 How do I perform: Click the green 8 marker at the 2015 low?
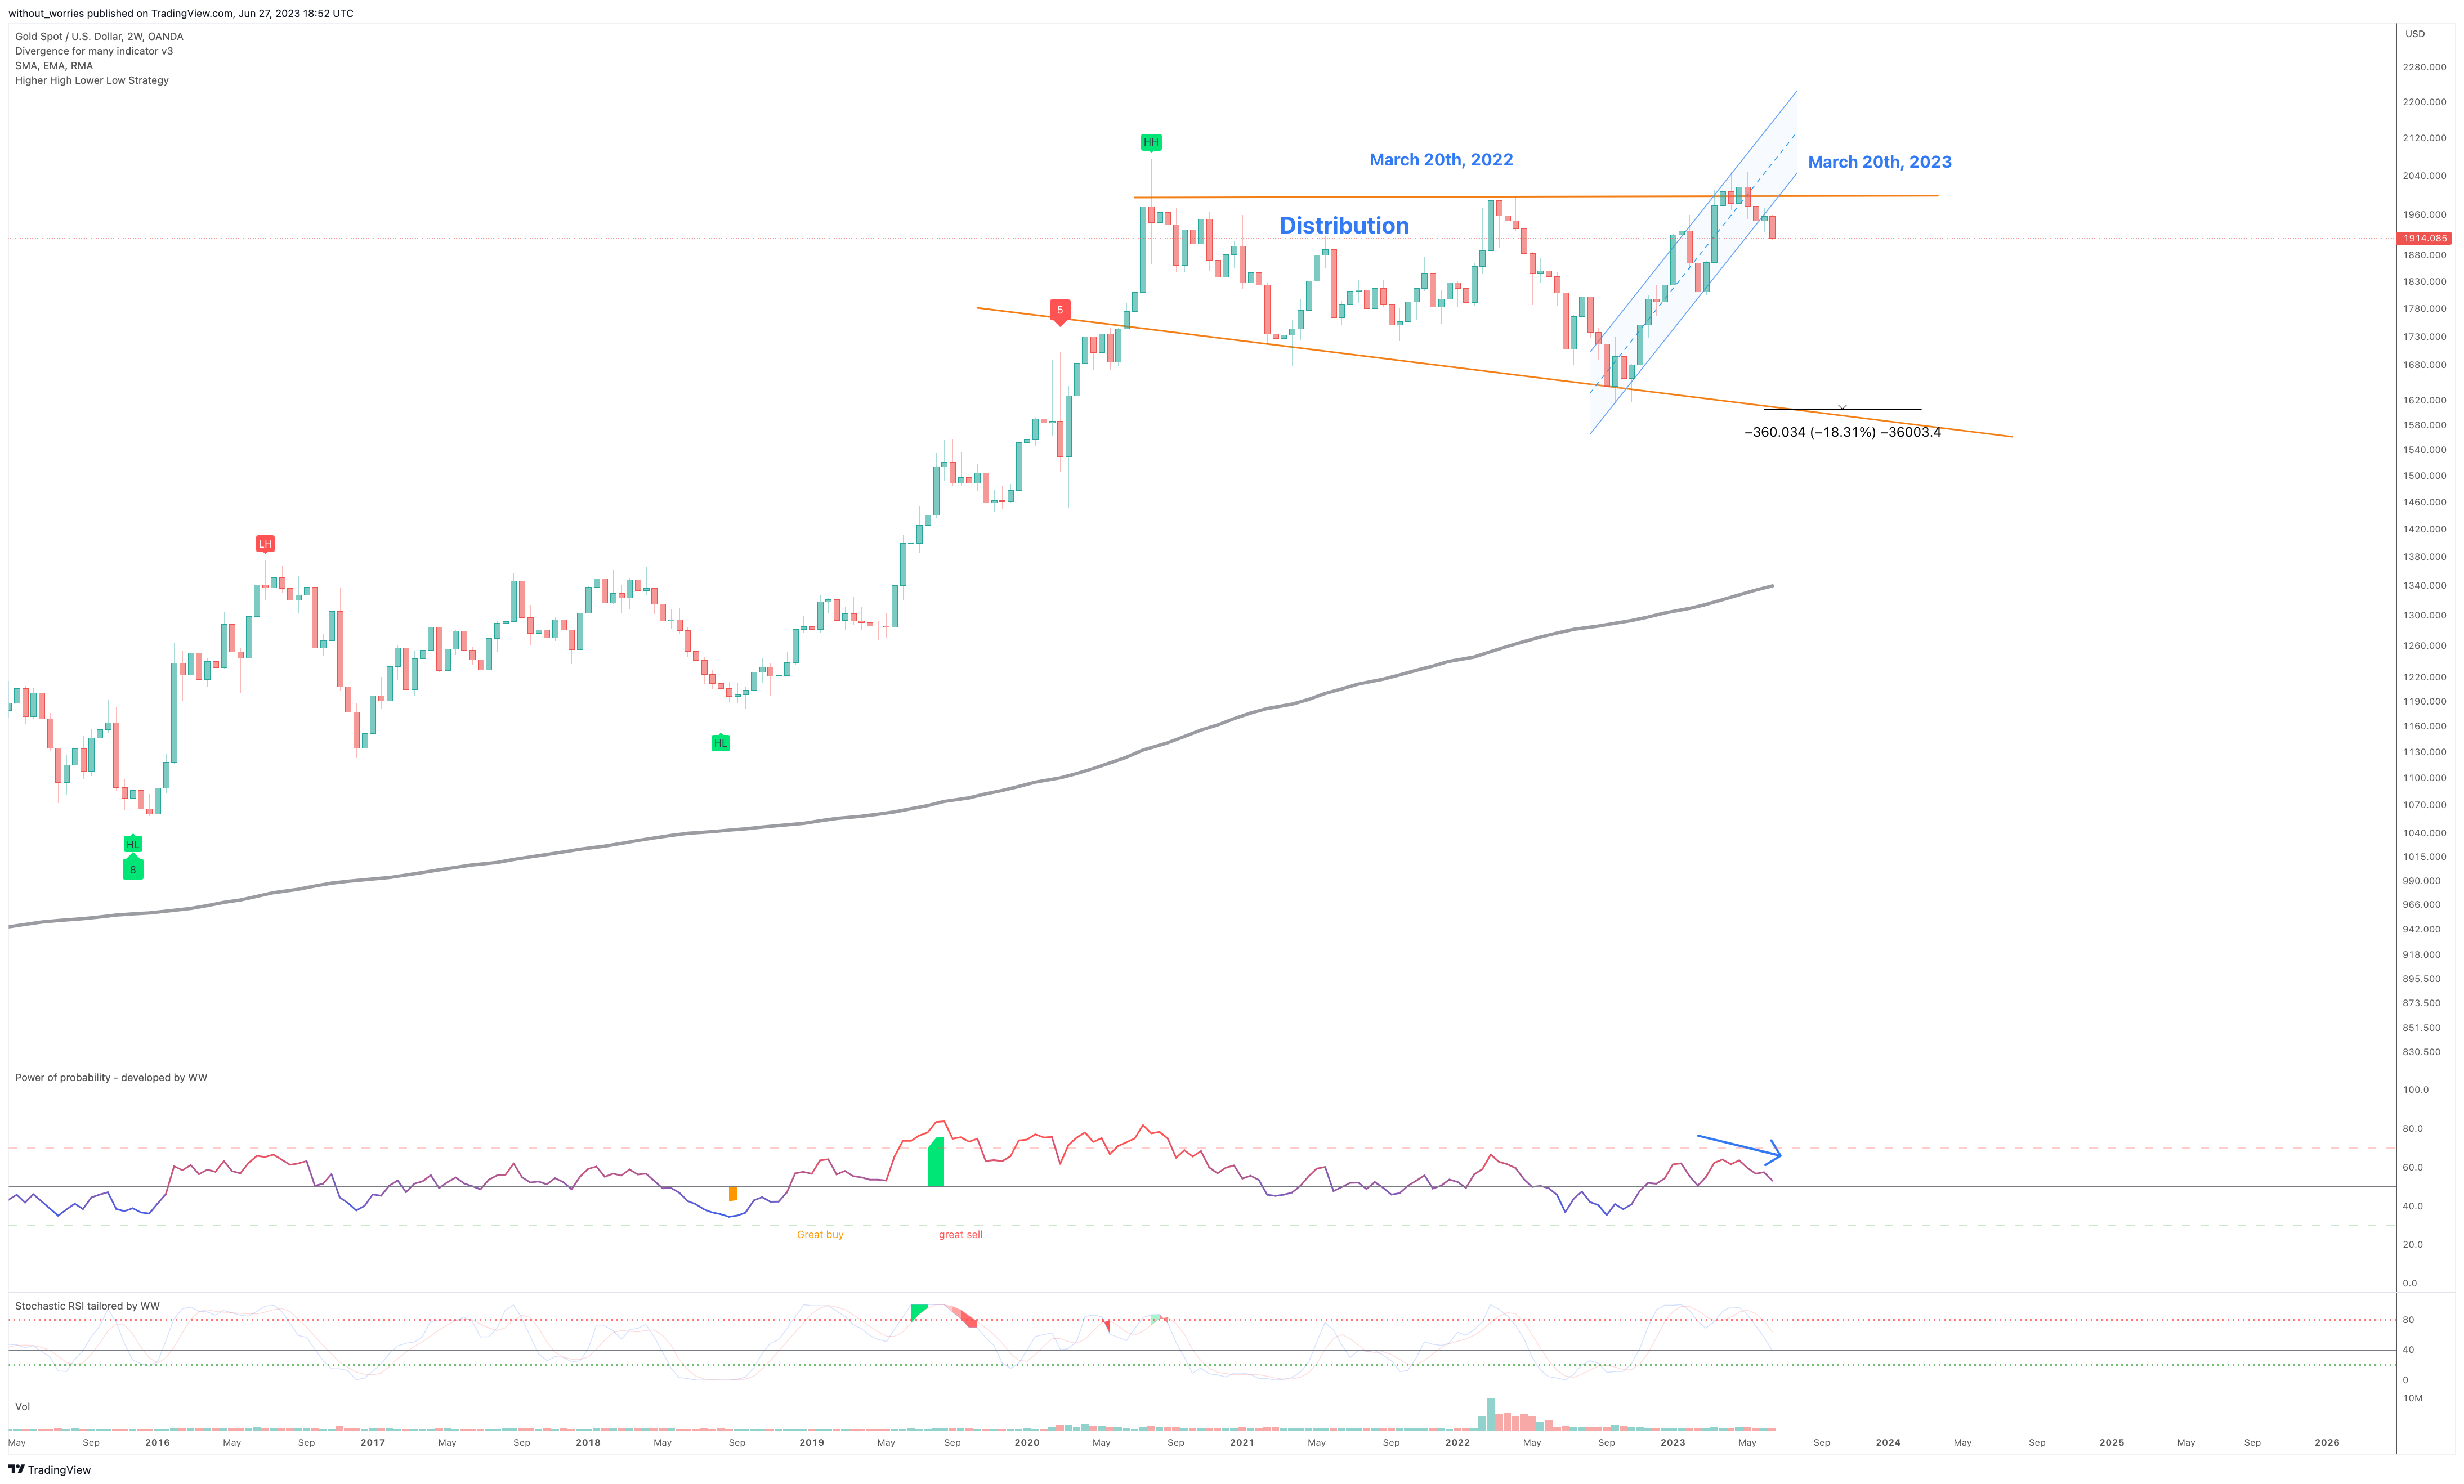click(133, 869)
